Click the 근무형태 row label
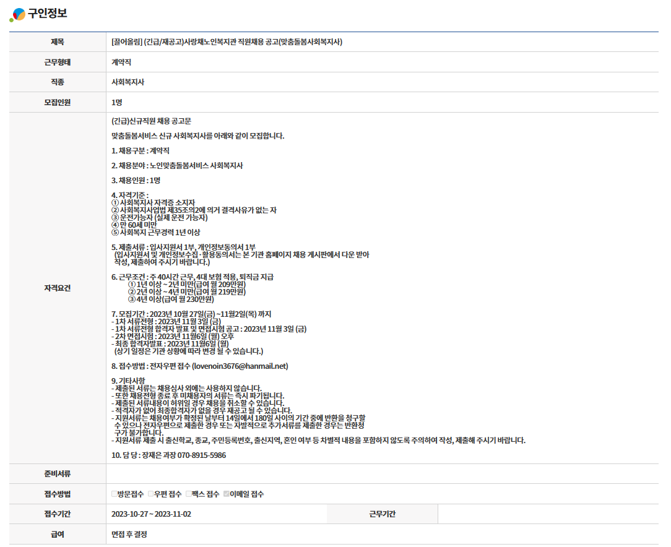Image resolution: width=671 pixels, height=547 pixels. click(x=57, y=62)
